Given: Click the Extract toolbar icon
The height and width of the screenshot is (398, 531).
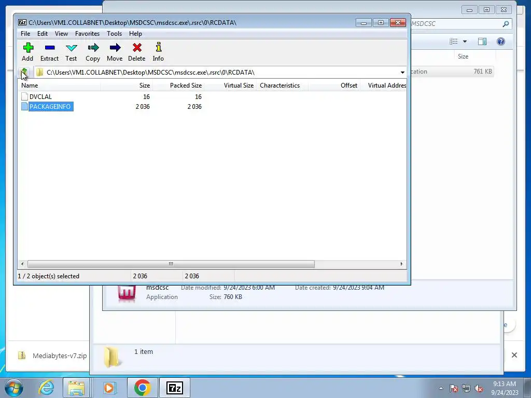Looking at the screenshot, I should (49, 52).
